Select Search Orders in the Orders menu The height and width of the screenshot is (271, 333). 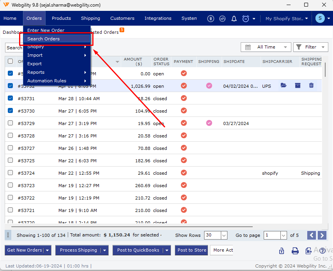[57, 39]
